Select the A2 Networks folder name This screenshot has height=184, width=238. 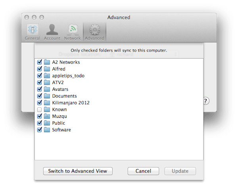pos(66,62)
